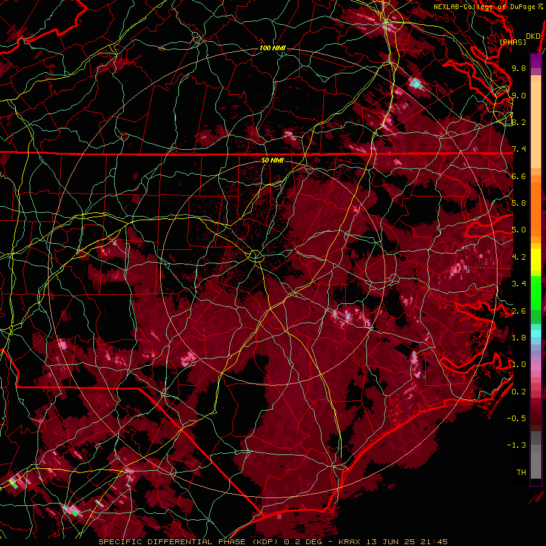Click the green segment of the color bar
The width and height of the screenshot is (546, 546).
(536, 292)
